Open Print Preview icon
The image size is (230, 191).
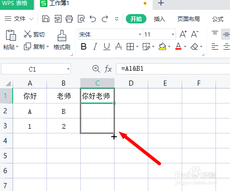[81, 19]
